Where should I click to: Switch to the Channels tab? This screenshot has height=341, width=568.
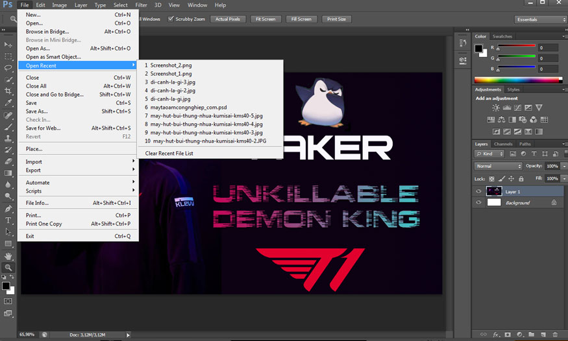503,144
